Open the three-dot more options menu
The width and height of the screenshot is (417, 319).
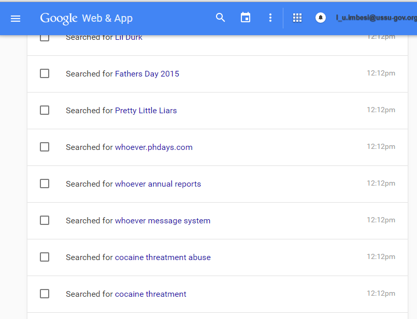pyautogui.click(x=270, y=18)
